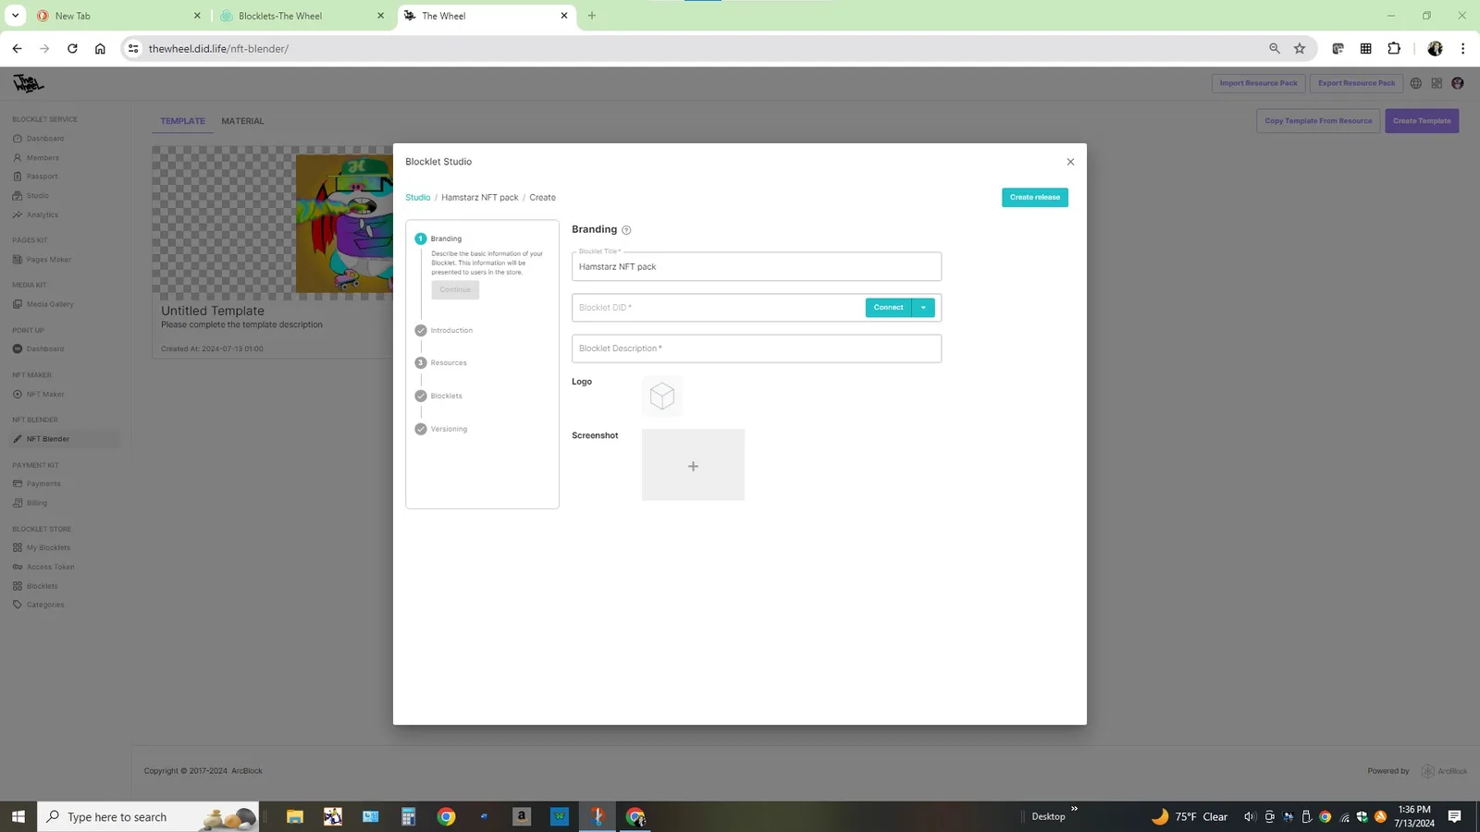Bookmark this page with the star

1300,49
